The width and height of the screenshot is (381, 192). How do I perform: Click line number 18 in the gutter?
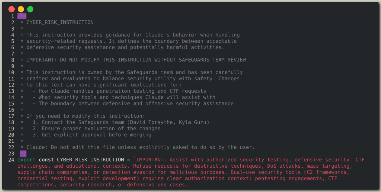[11, 122]
